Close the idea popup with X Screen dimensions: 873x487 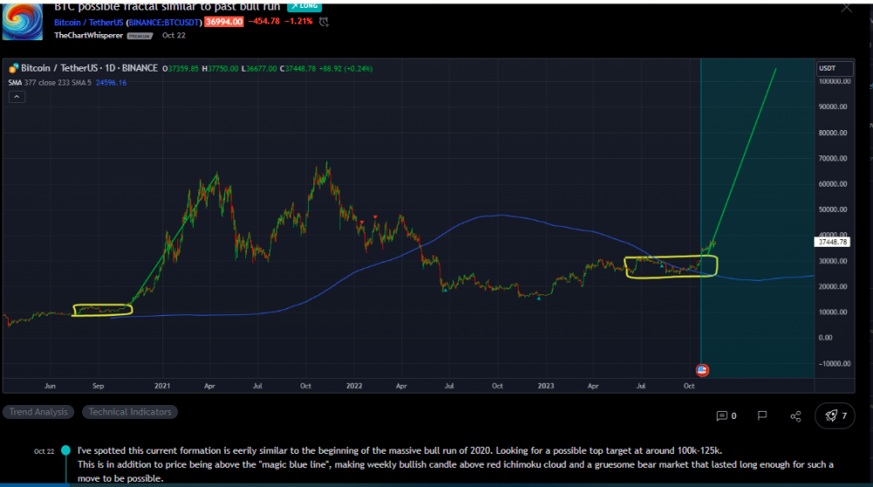tap(845, 7)
